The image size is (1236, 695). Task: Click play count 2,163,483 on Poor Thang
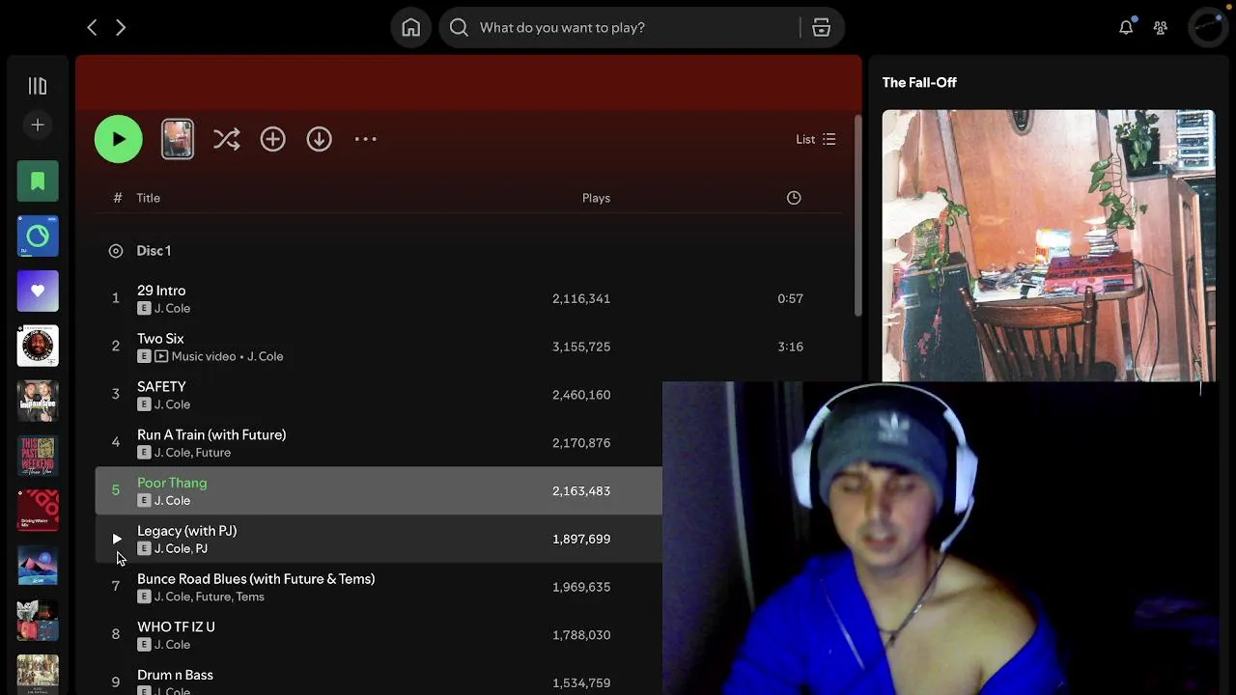click(581, 491)
